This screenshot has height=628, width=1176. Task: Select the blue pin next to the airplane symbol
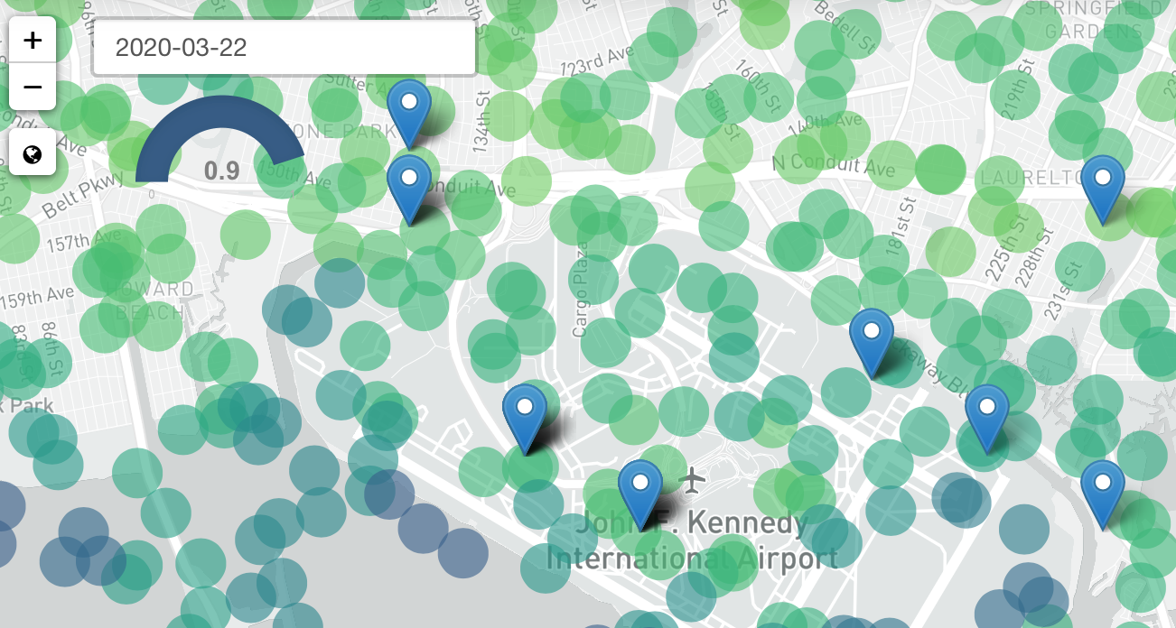click(x=640, y=494)
